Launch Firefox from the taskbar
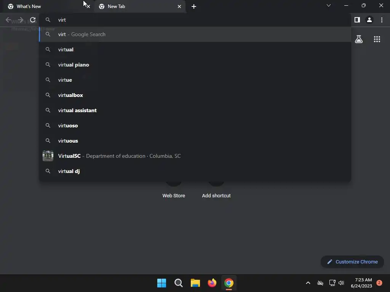 (x=212, y=283)
